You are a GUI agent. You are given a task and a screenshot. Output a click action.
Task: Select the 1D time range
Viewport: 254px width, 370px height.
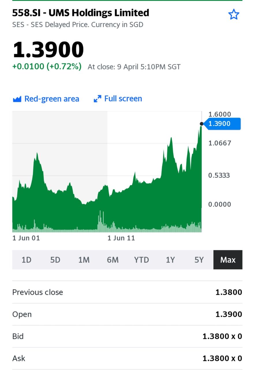click(x=26, y=260)
